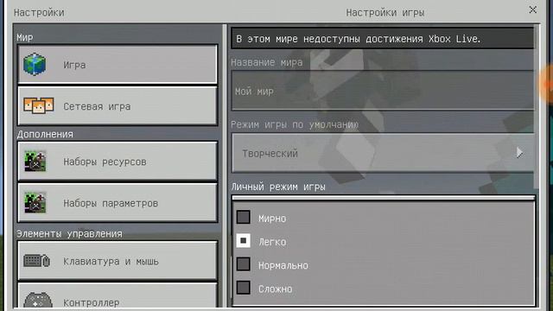Open Клавиатура и мышь settings
The image size is (553, 311).
point(118,261)
